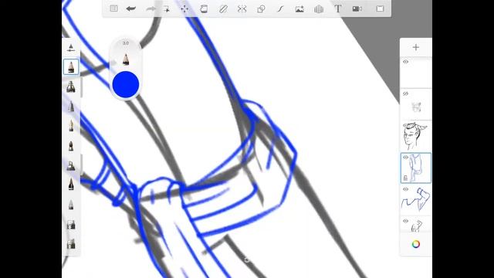Open the main menu list icon
Screen dimensions: 494x278
click(x=113, y=8)
